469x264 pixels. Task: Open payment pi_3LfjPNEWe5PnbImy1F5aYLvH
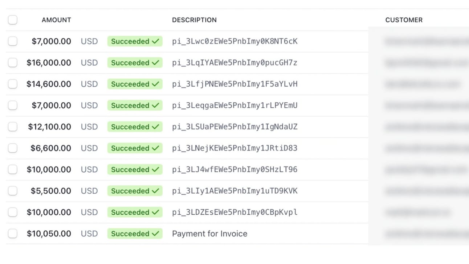click(234, 84)
